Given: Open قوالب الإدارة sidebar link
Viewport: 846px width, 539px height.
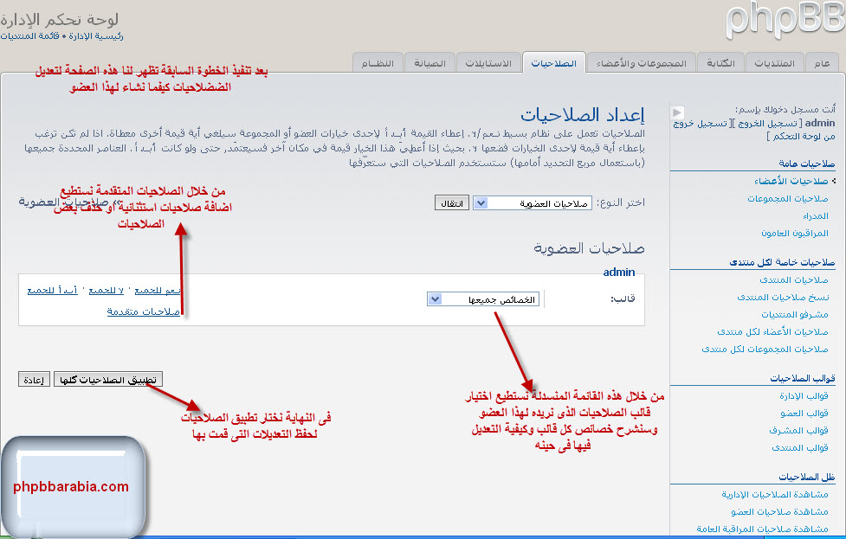Looking at the screenshot, I should [804, 395].
